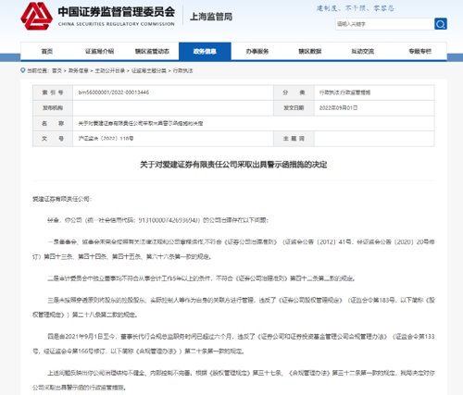Viewport: 463px width, 395px height.
Task: Open the 办事服务 navigation tab
Action: coord(257,51)
